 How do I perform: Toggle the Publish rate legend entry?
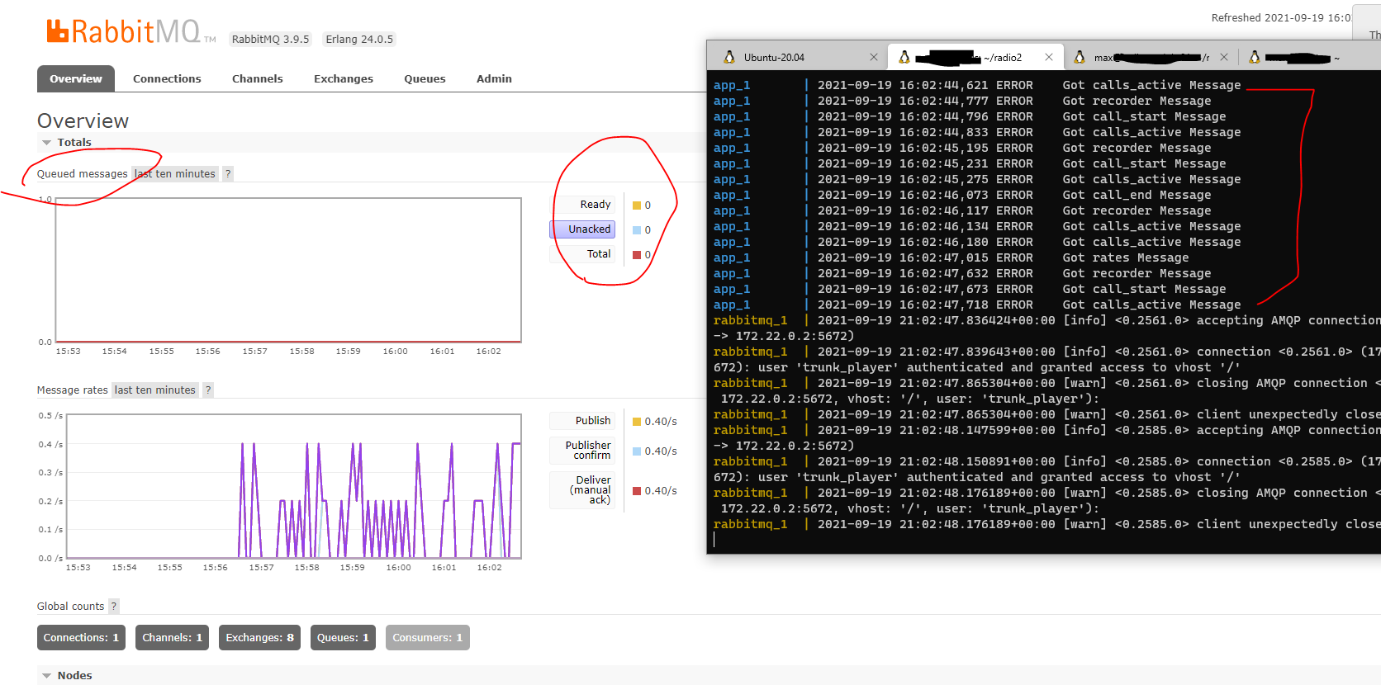(x=583, y=421)
